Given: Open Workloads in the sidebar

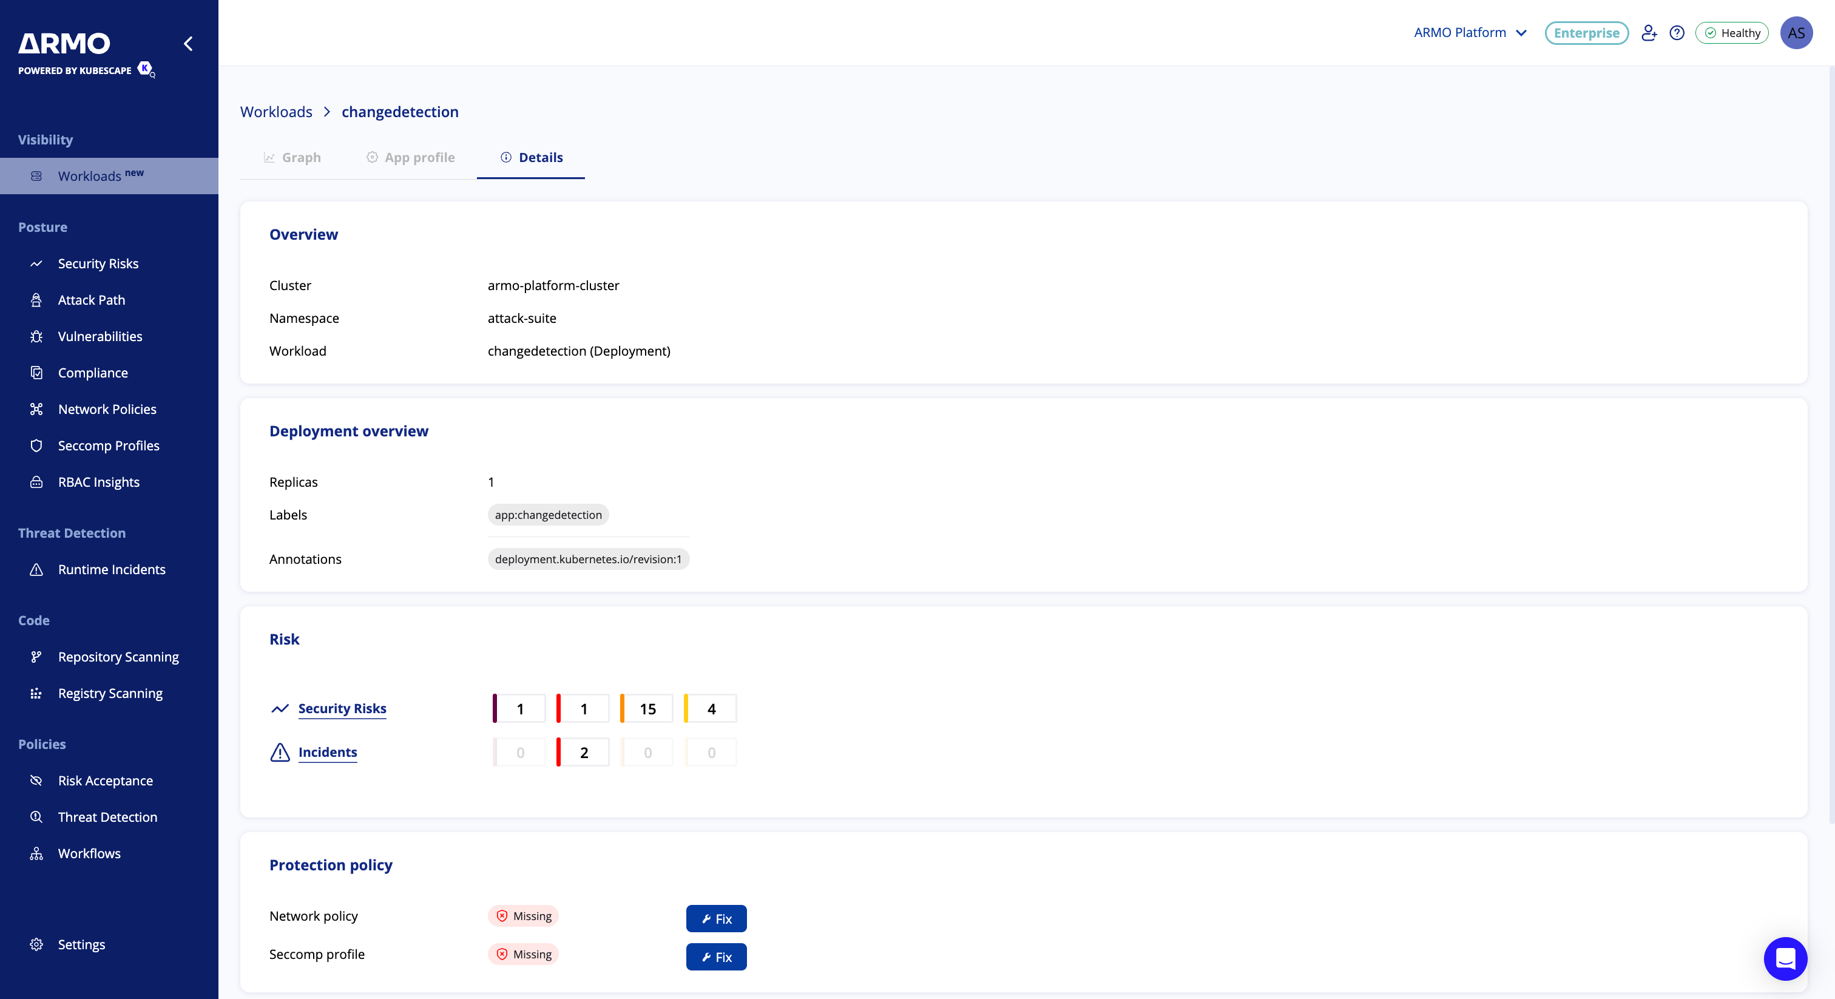Looking at the screenshot, I should coord(109,176).
